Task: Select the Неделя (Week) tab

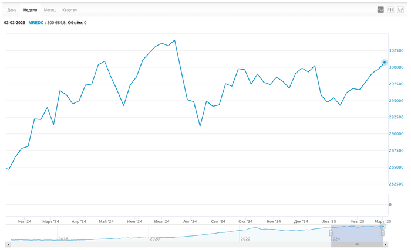Action: click(x=31, y=10)
